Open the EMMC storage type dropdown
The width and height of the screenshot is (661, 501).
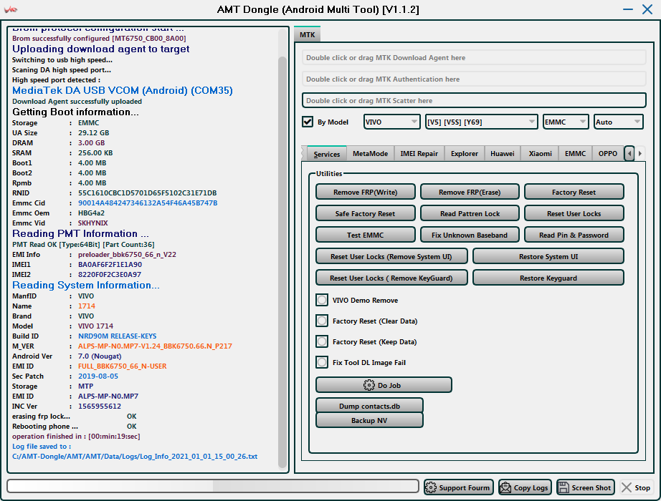point(566,122)
